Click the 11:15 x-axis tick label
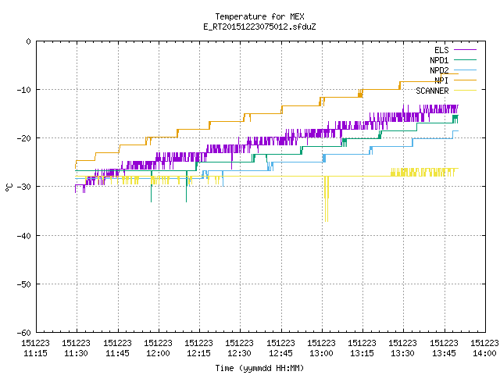This screenshot has width=500, height=375. (35, 353)
